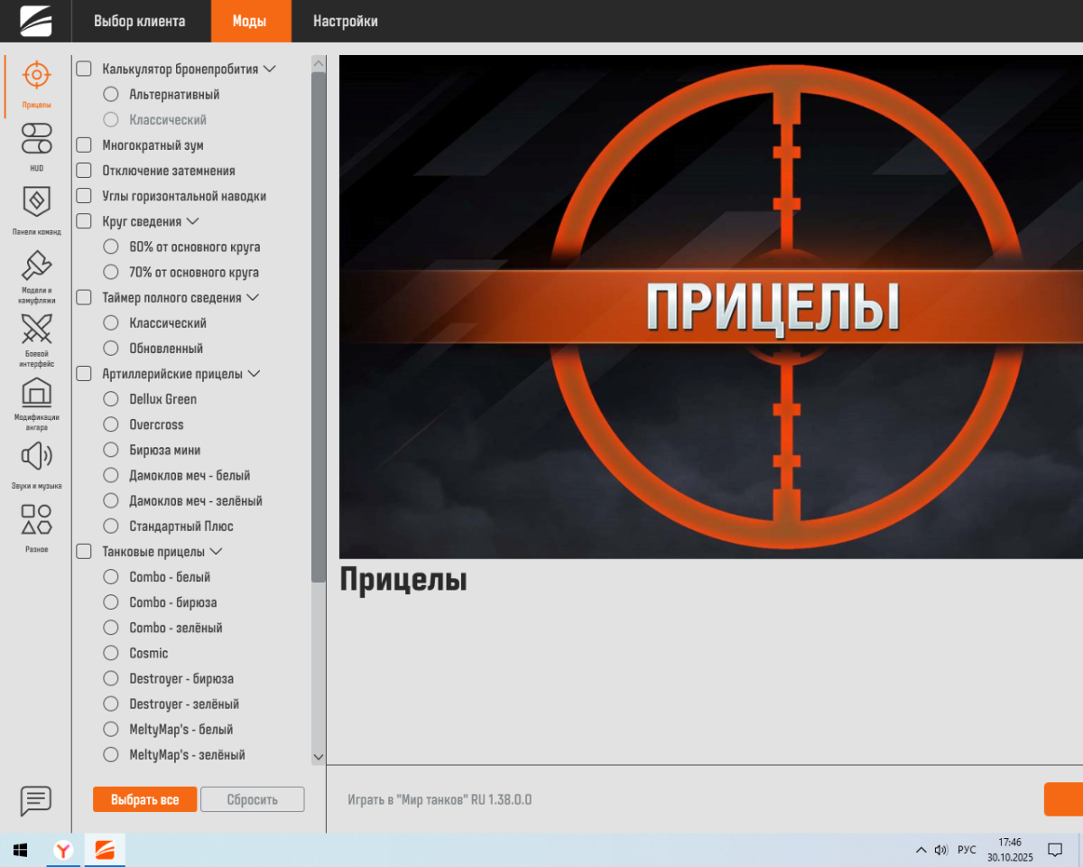Switch to Выбор клиента tab
The height and width of the screenshot is (867, 1083).
click(x=140, y=21)
